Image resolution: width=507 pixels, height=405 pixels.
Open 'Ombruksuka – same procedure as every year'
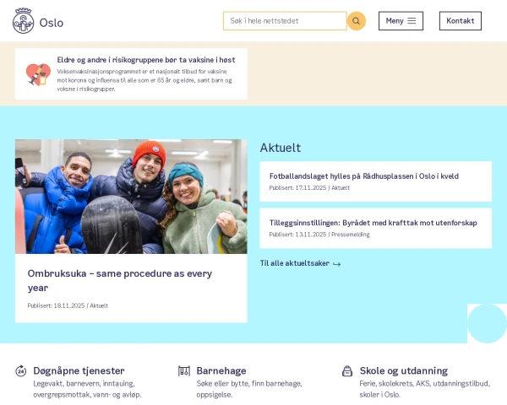(120, 280)
